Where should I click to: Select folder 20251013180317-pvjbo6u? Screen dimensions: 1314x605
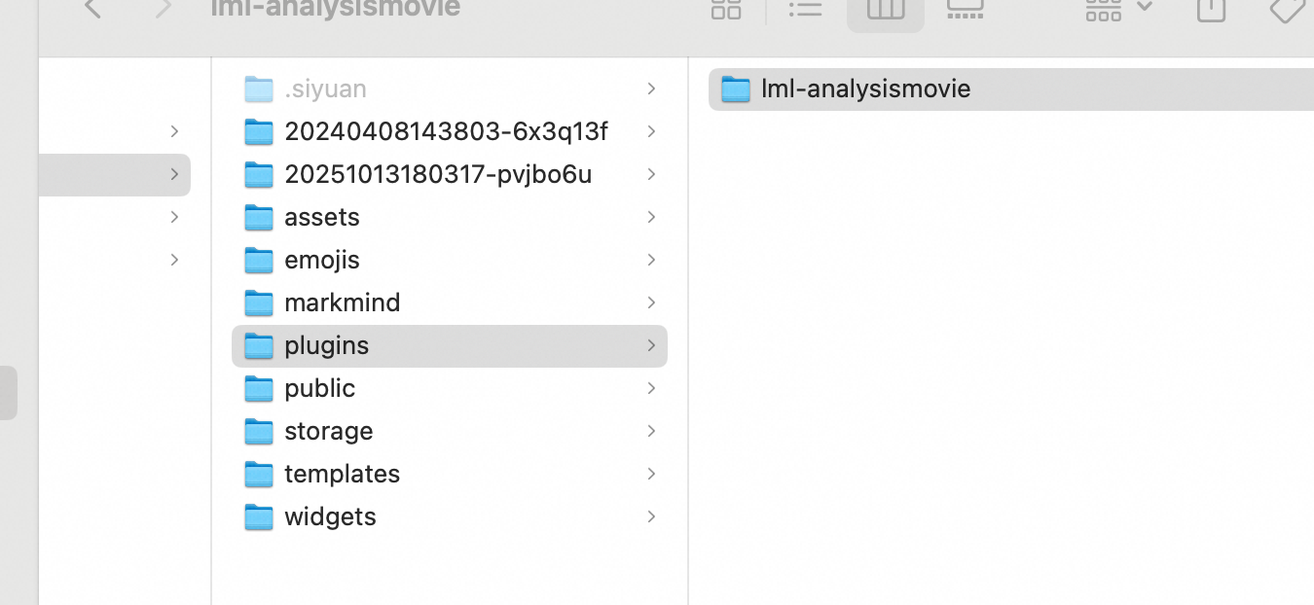tap(438, 174)
